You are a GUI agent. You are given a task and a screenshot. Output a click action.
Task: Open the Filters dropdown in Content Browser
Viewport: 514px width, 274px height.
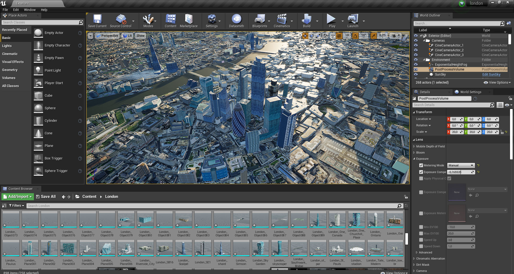coord(17,206)
